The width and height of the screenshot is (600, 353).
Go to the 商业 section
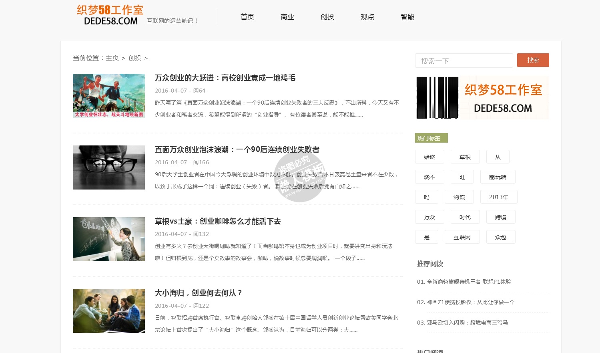[287, 17]
